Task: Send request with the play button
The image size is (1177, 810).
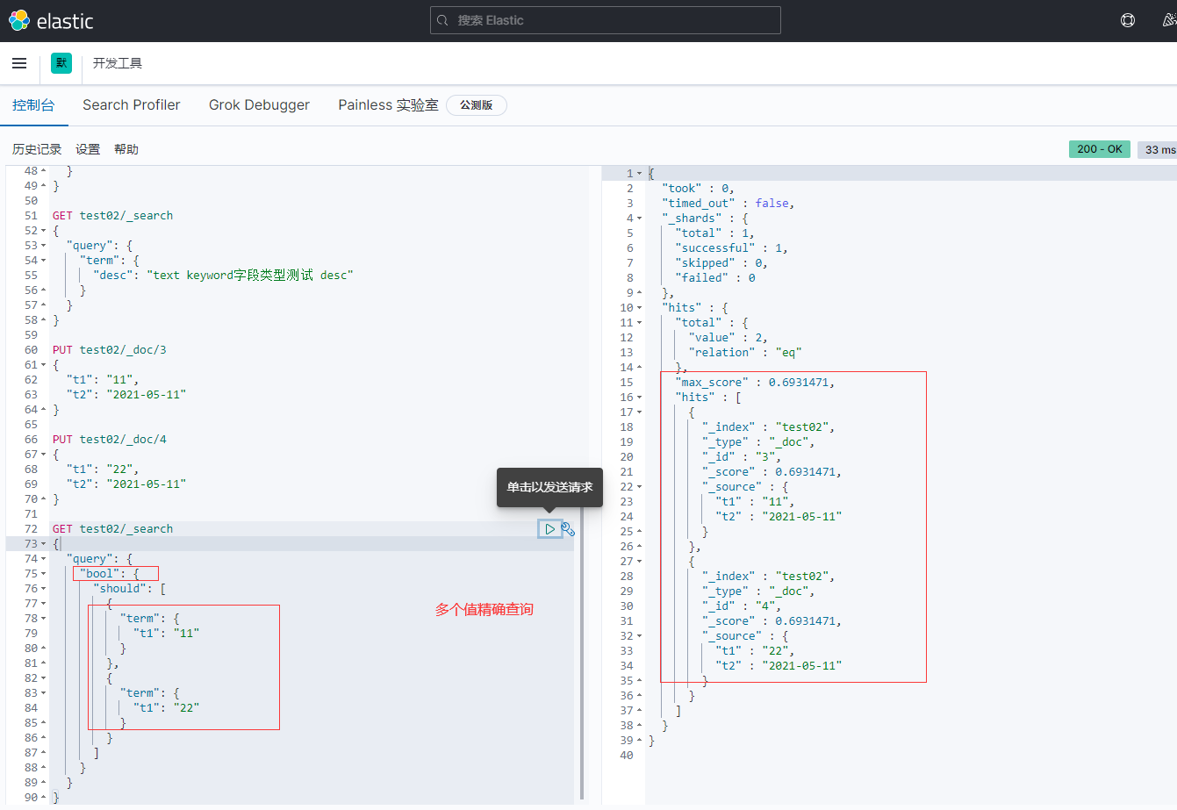Action: click(x=549, y=529)
